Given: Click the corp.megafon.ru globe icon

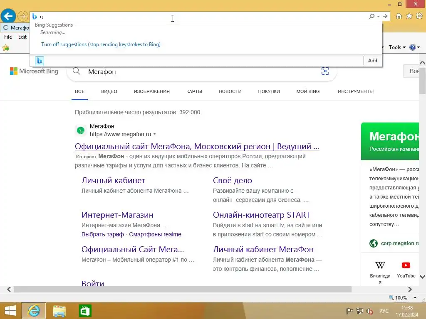Looking at the screenshot, I should [x=374, y=243].
